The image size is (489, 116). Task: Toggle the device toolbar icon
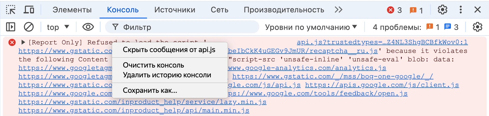[x=29, y=10]
